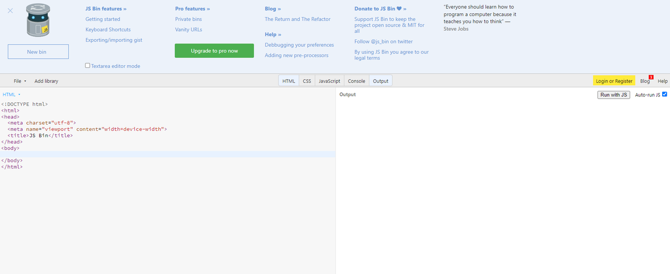Click the Steve Jobs quote text

480,17
